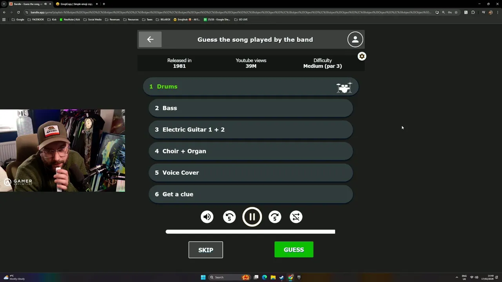Select the 2 Bass track row
Viewport: 502px width, 282px height.
251,108
